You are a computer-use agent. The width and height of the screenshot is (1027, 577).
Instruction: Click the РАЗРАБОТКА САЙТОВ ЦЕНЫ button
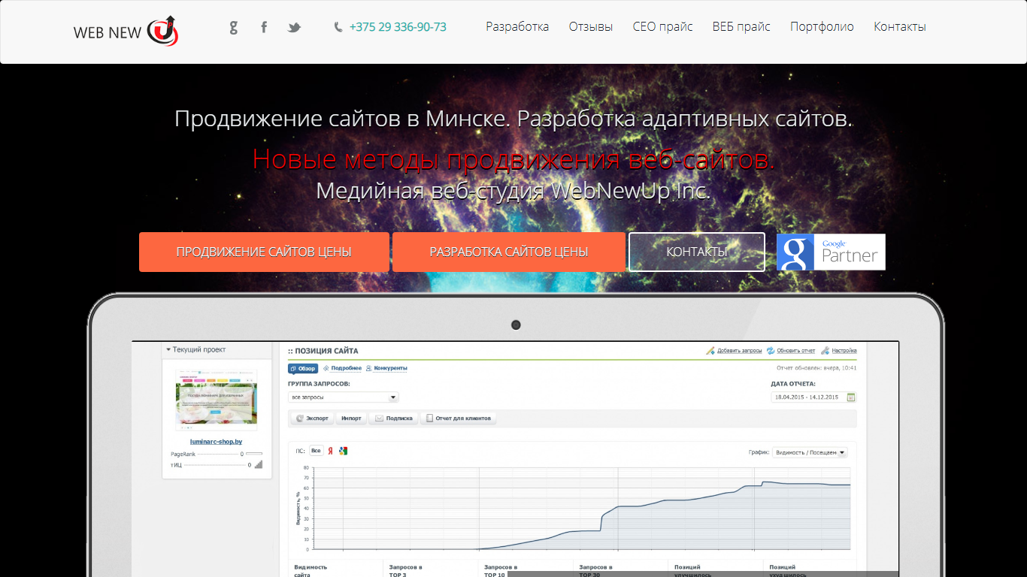(509, 252)
